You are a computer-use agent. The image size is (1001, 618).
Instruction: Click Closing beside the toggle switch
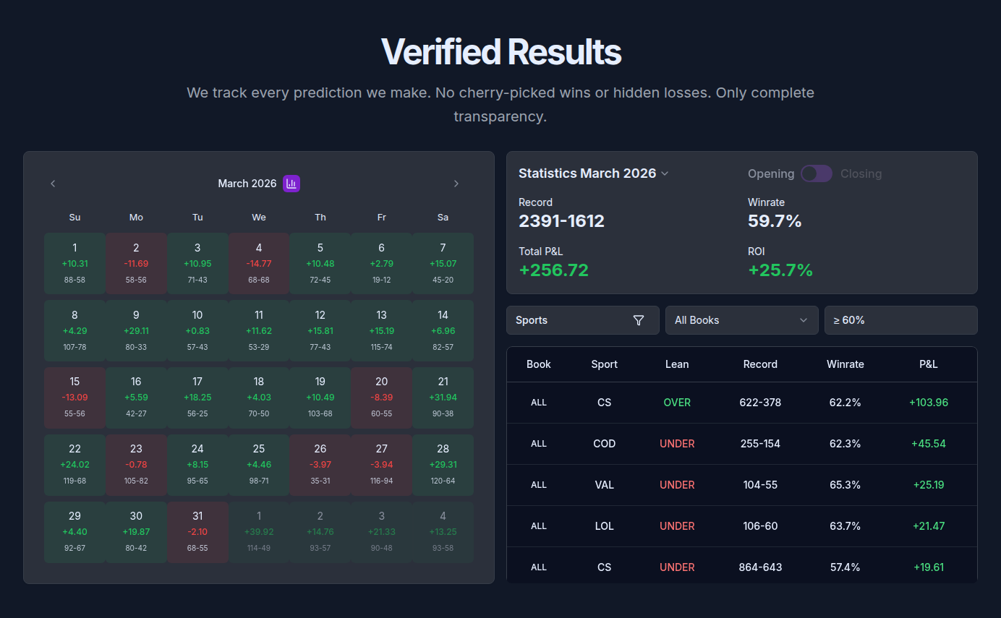[861, 173]
